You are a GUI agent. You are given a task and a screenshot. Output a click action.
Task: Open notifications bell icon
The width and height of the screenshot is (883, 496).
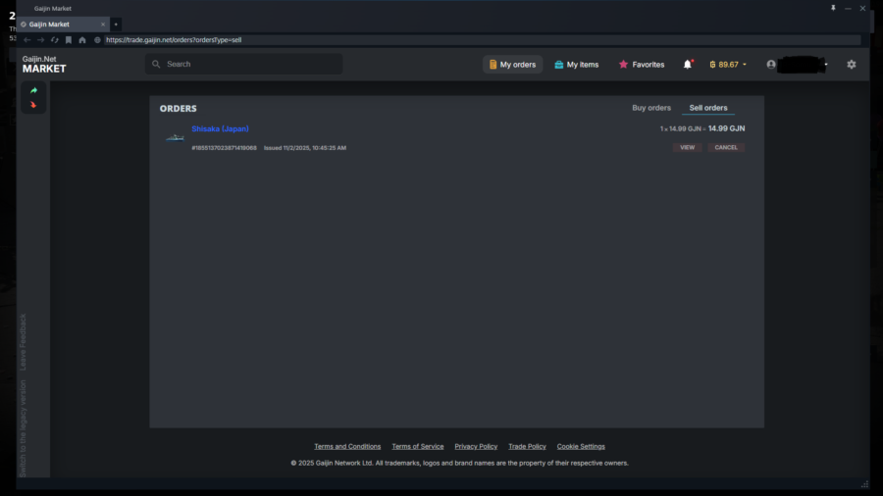point(688,64)
